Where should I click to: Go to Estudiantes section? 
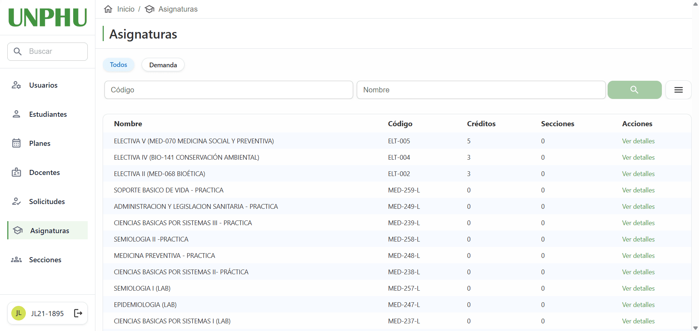pos(48,114)
